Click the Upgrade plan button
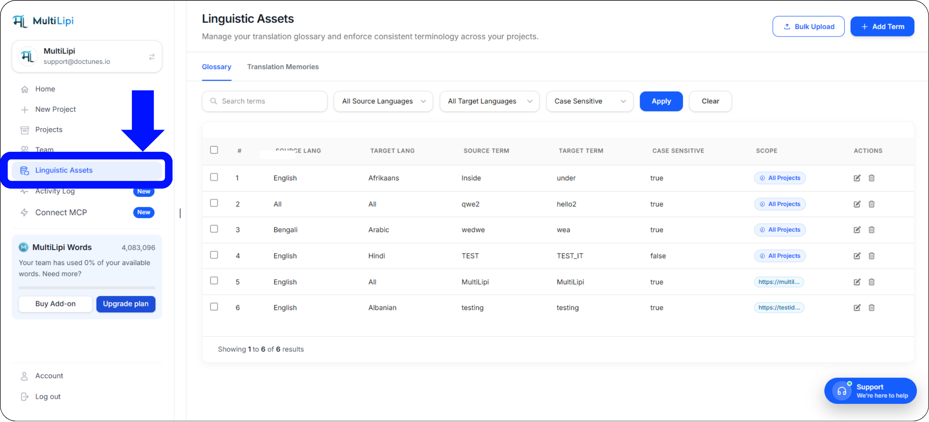Image resolution: width=929 pixels, height=422 pixels. (x=125, y=304)
